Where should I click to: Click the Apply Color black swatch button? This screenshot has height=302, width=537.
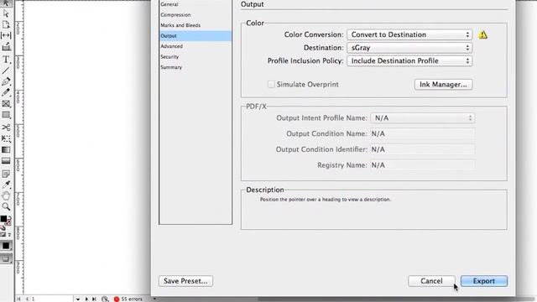[x=6, y=246]
